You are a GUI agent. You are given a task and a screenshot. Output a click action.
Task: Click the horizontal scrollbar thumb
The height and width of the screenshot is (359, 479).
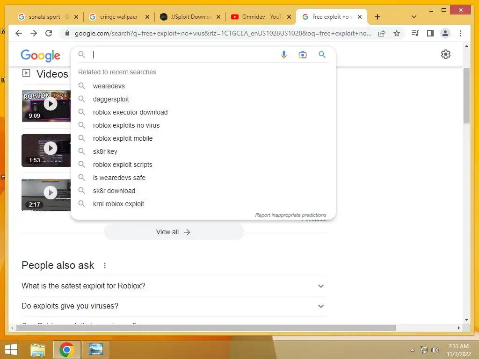click(206, 328)
